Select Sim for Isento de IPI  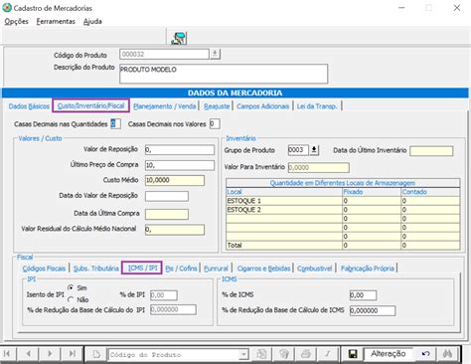71,287
